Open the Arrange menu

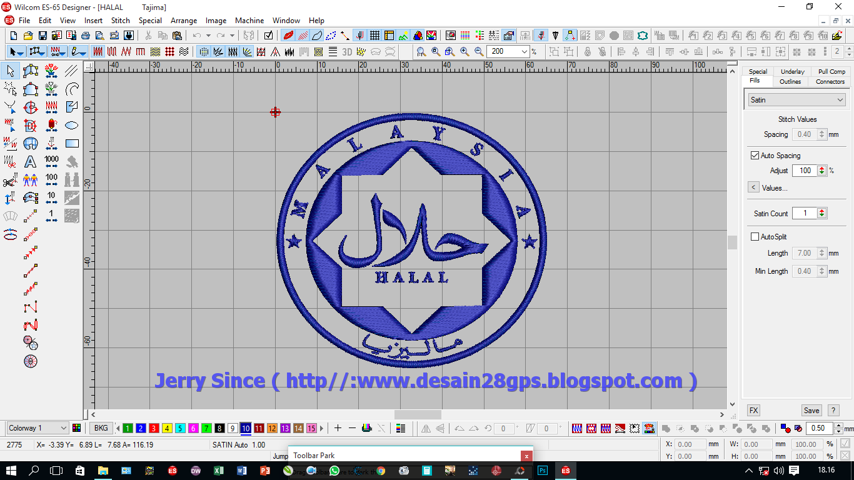[x=184, y=20]
